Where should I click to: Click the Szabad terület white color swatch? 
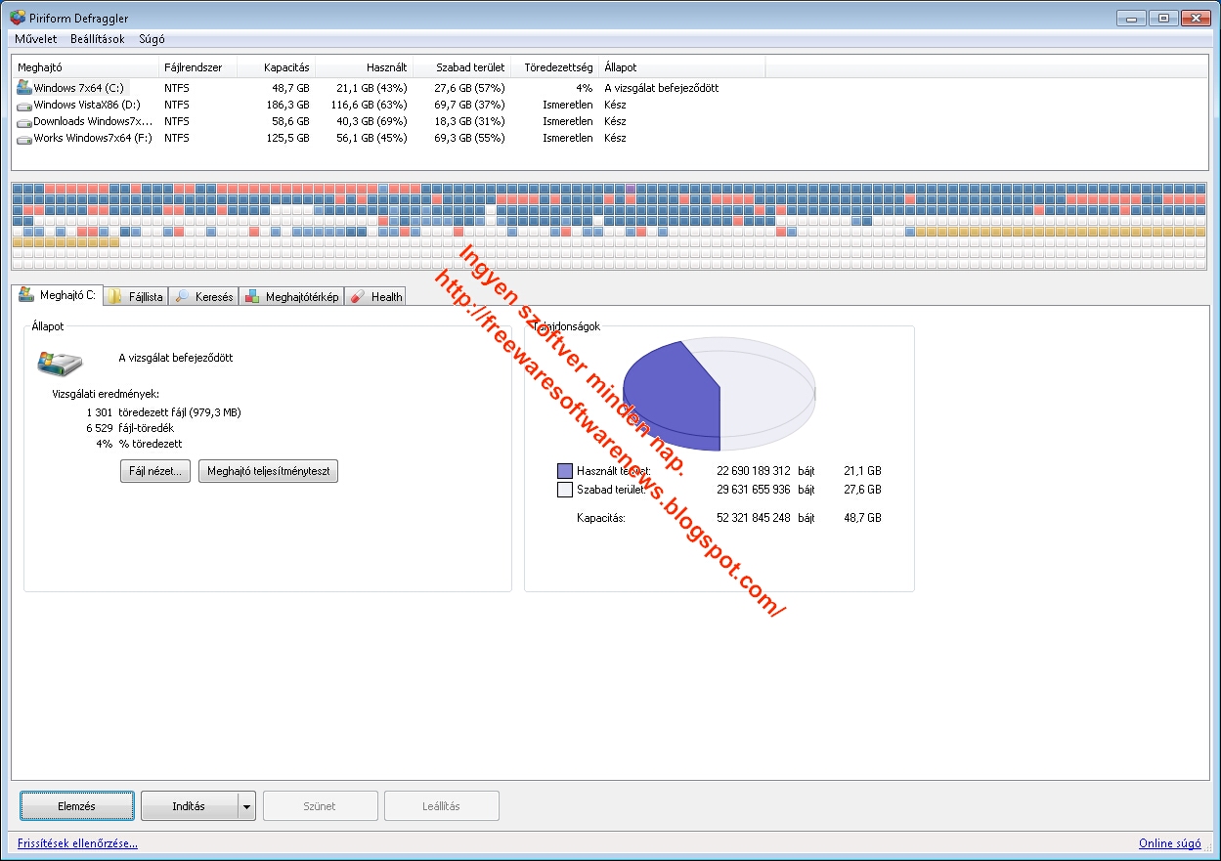coord(564,490)
